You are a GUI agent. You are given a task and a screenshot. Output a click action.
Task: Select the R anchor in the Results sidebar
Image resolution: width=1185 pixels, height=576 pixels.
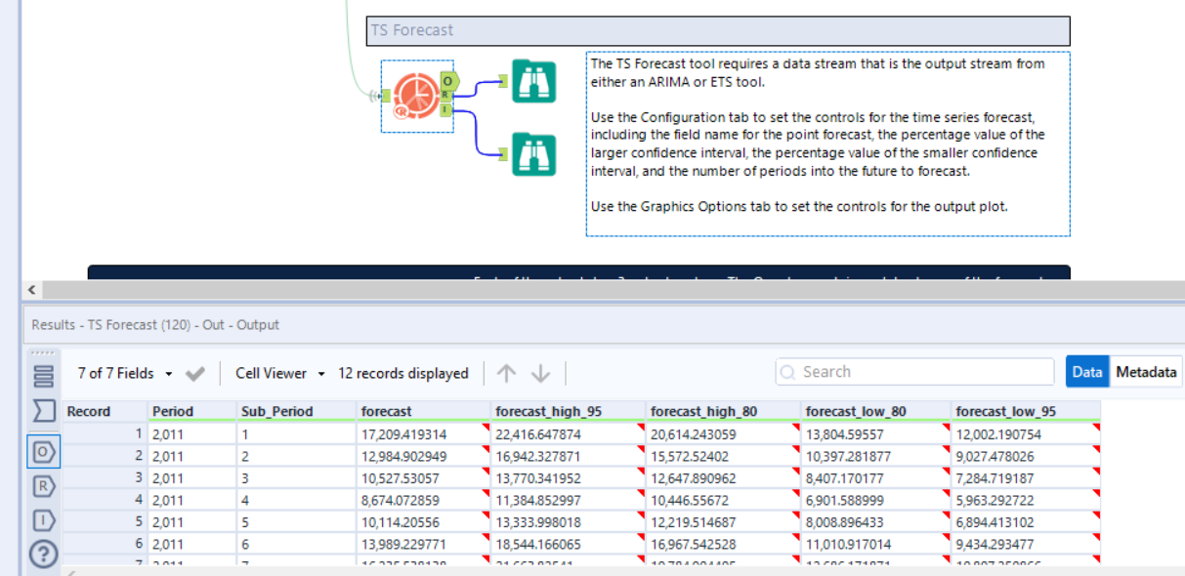tap(43, 485)
